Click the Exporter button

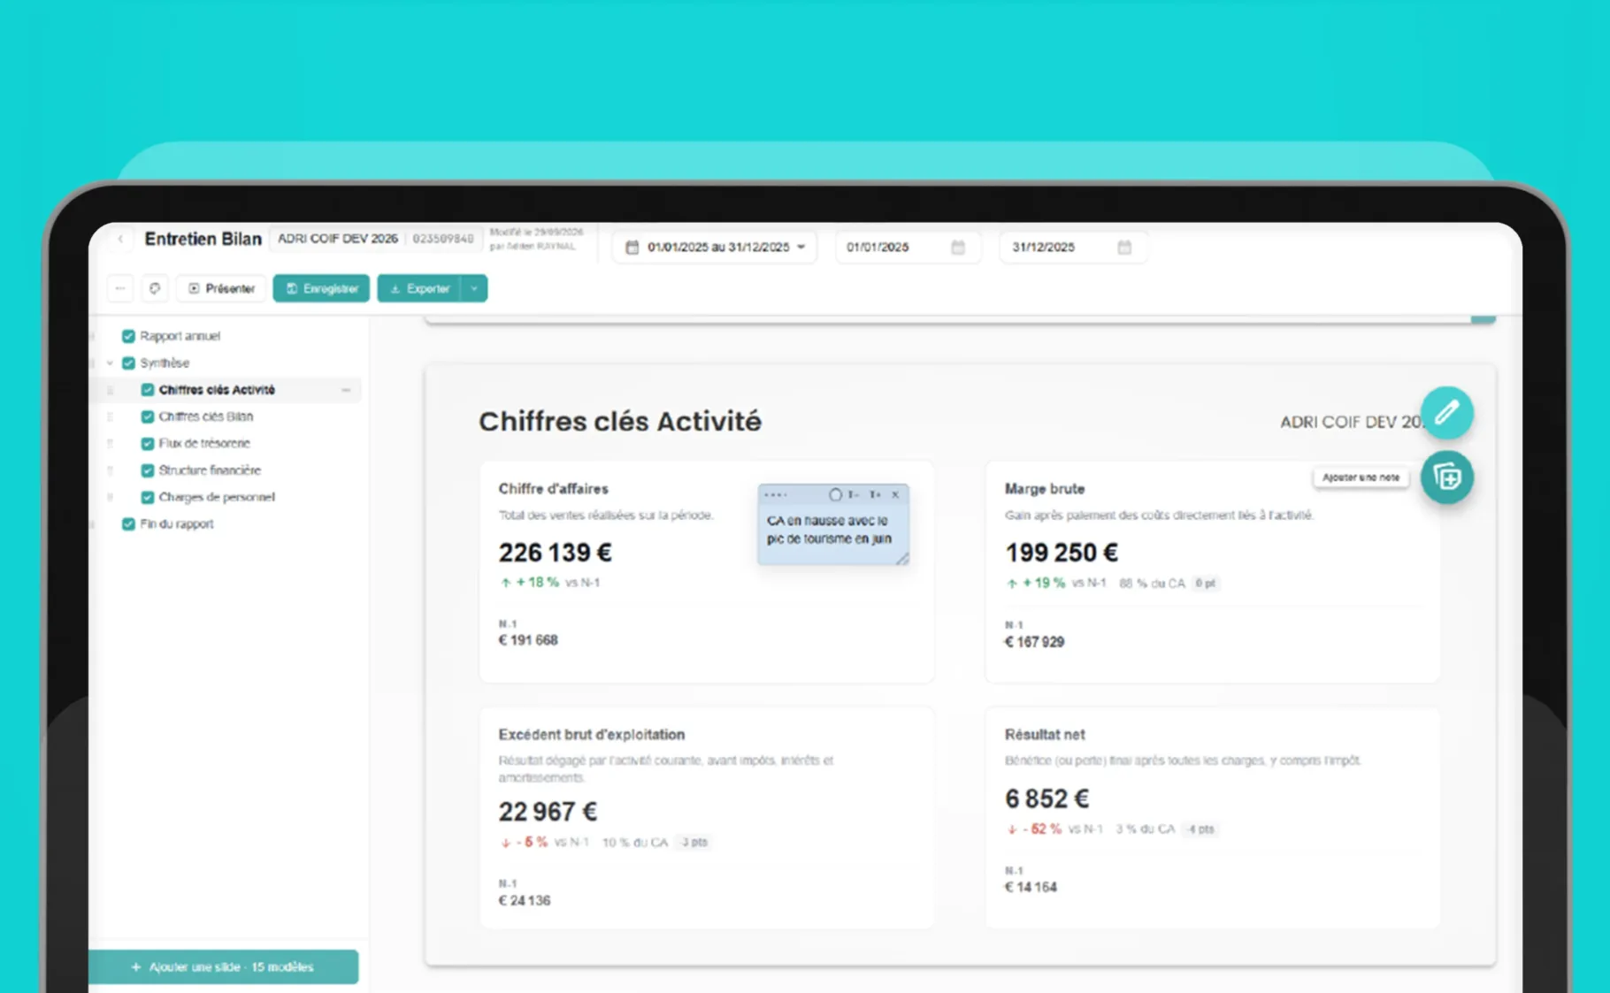pyautogui.click(x=419, y=288)
